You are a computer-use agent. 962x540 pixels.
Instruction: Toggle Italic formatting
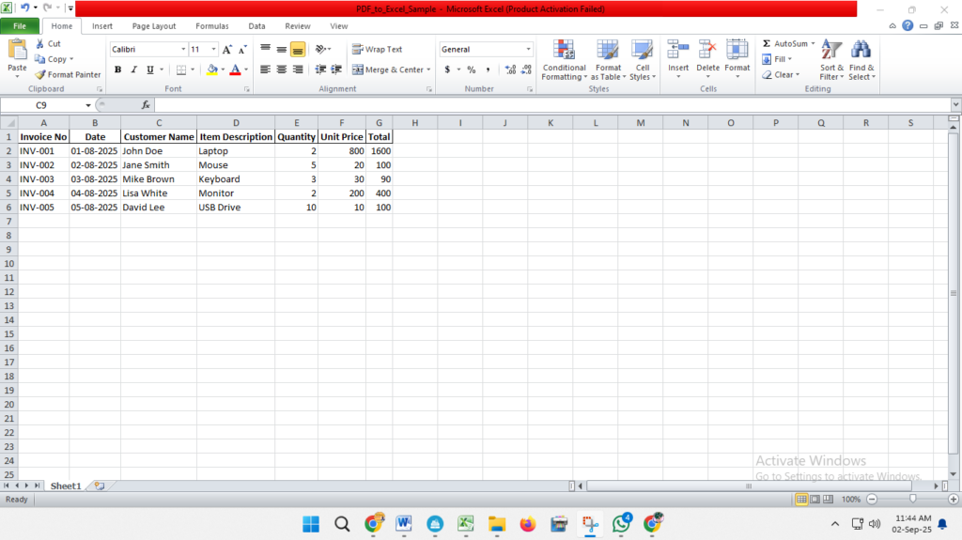tap(133, 69)
